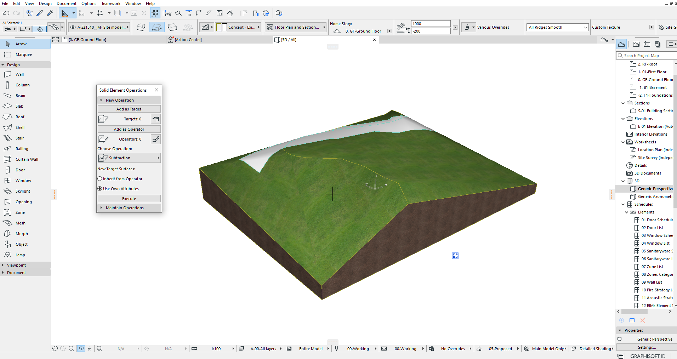Click the Search Project Map field
This screenshot has width=677, height=359.
[x=647, y=56]
